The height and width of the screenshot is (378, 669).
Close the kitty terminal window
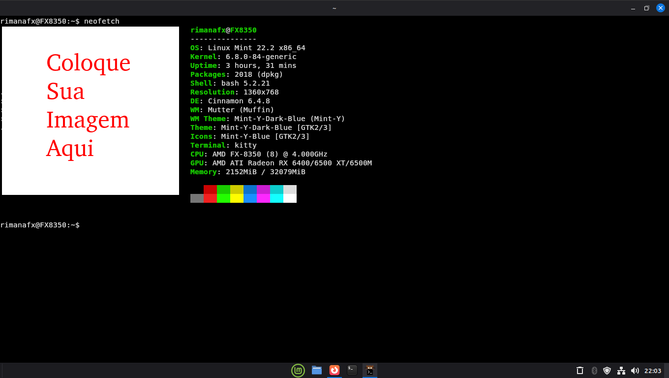(x=661, y=8)
